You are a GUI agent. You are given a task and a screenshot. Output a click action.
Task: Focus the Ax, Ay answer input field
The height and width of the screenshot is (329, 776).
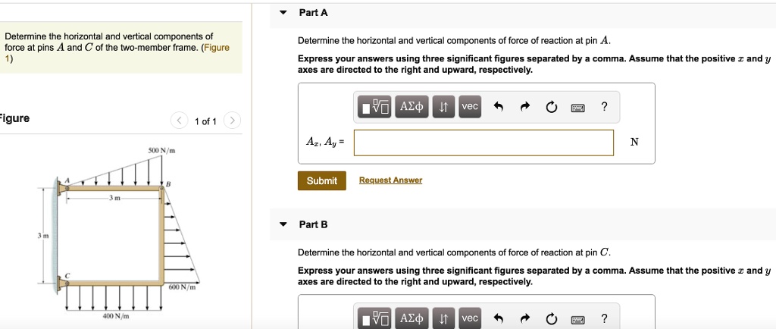(483, 143)
